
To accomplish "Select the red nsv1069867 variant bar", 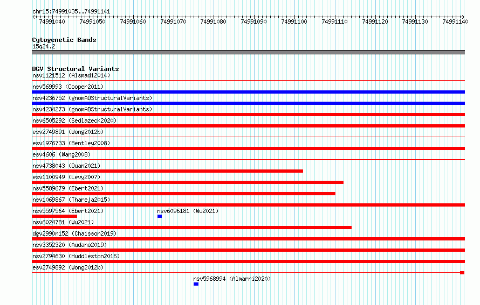I will click(248, 205).
